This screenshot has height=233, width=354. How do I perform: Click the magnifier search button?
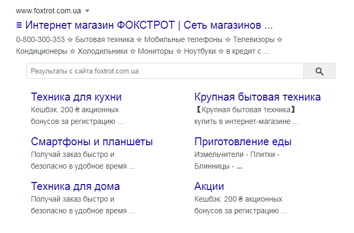tap(319, 71)
